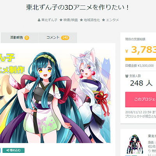The height and width of the screenshot is (156, 156).
Task: Switch to the コメント tab
Action: click(58, 38)
